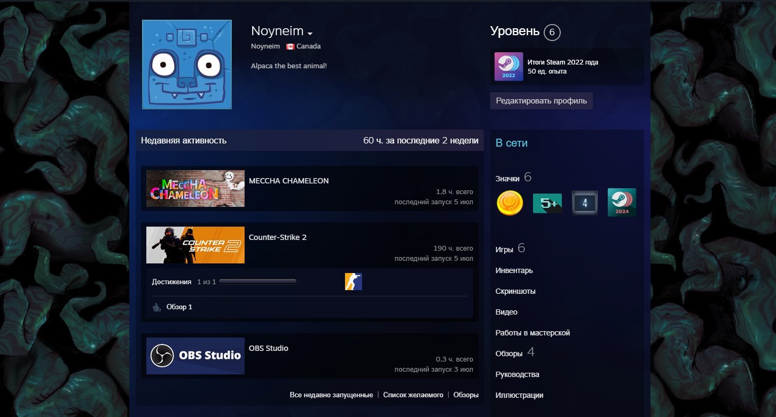Screen dimensions: 776x417
Task: Open the green 5+ badge
Action: tap(547, 203)
